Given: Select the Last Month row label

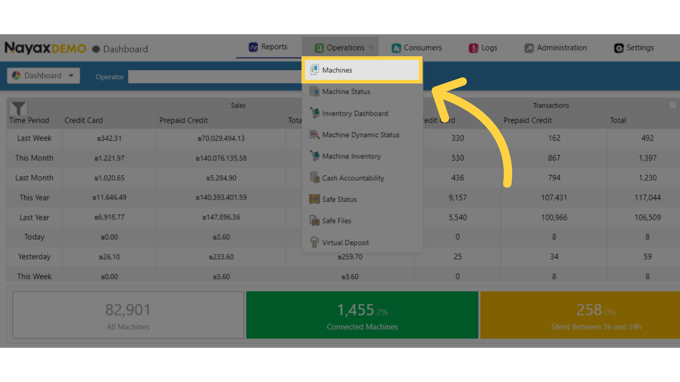Looking at the screenshot, I should 34,178.
